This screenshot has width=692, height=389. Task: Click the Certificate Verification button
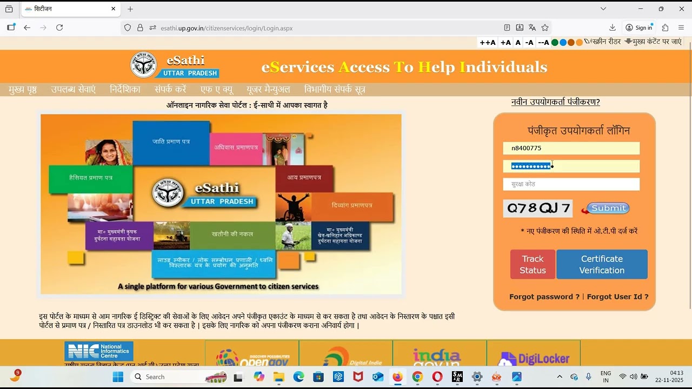point(602,264)
